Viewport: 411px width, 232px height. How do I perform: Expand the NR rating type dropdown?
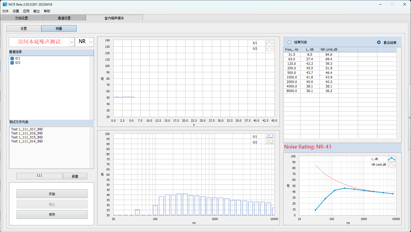pos(91,42)
